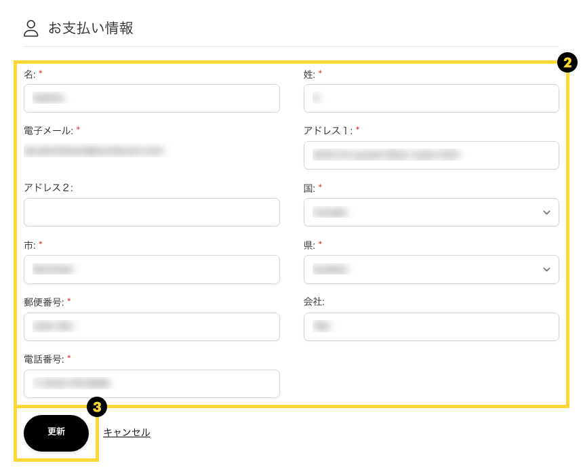
Task: Click the user profile icon beside お支払い情報
Action: click(31, 28)
